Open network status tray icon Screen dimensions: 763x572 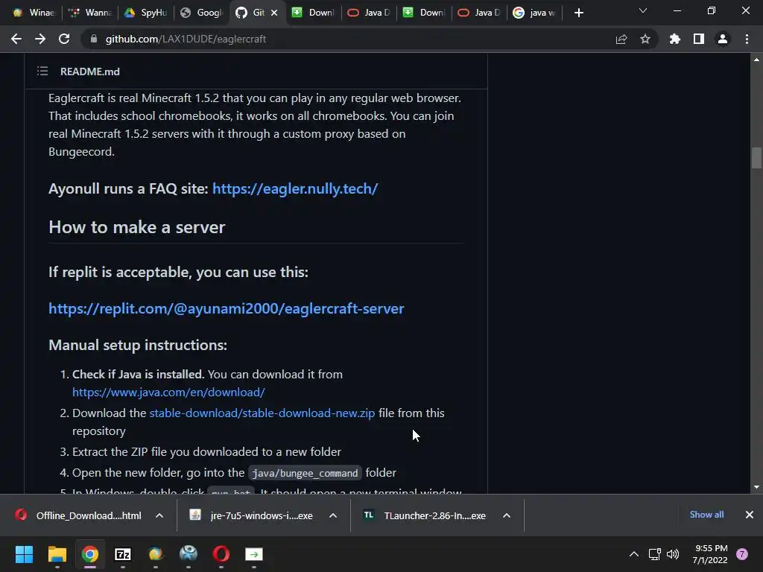(x=654, y=554)
